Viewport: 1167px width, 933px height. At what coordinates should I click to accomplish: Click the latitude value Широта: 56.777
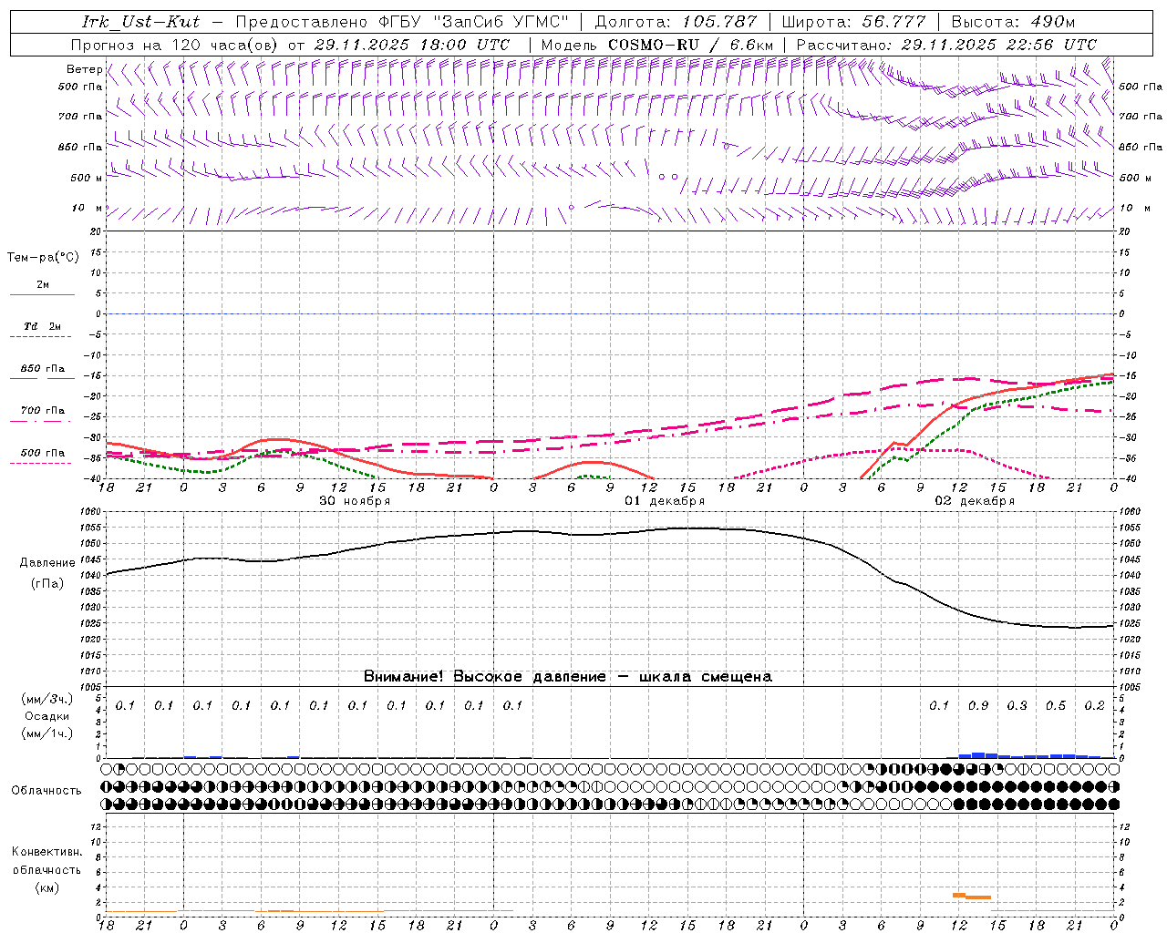click(x=853, y=21)
